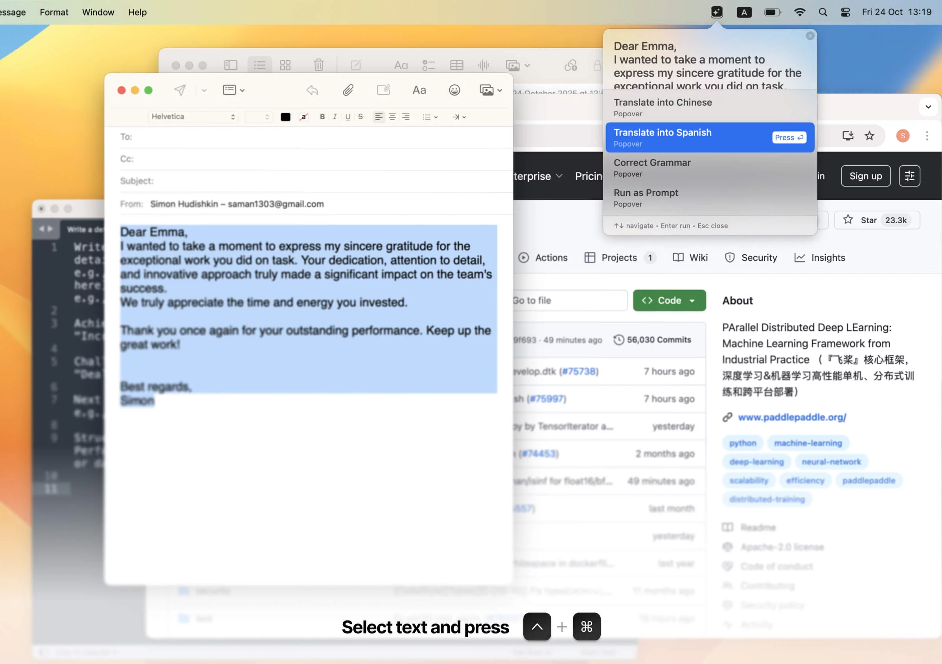The height and width of the screenshot is (664, 942).
Task: Underline the selected email text
Action: [348, 116]
